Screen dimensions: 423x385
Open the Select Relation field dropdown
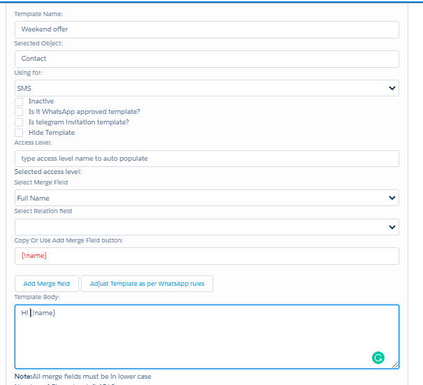tap(206, 227)
